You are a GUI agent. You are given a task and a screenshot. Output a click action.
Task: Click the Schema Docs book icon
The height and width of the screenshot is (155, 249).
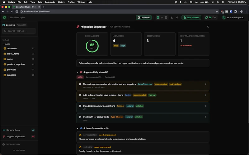(4, 130)
